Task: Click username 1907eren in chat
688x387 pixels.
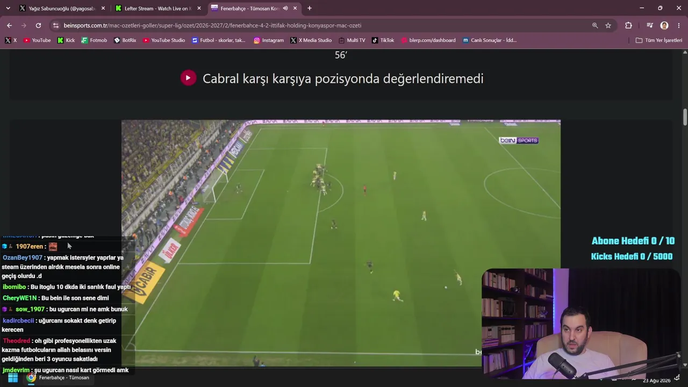Action: 29,247
